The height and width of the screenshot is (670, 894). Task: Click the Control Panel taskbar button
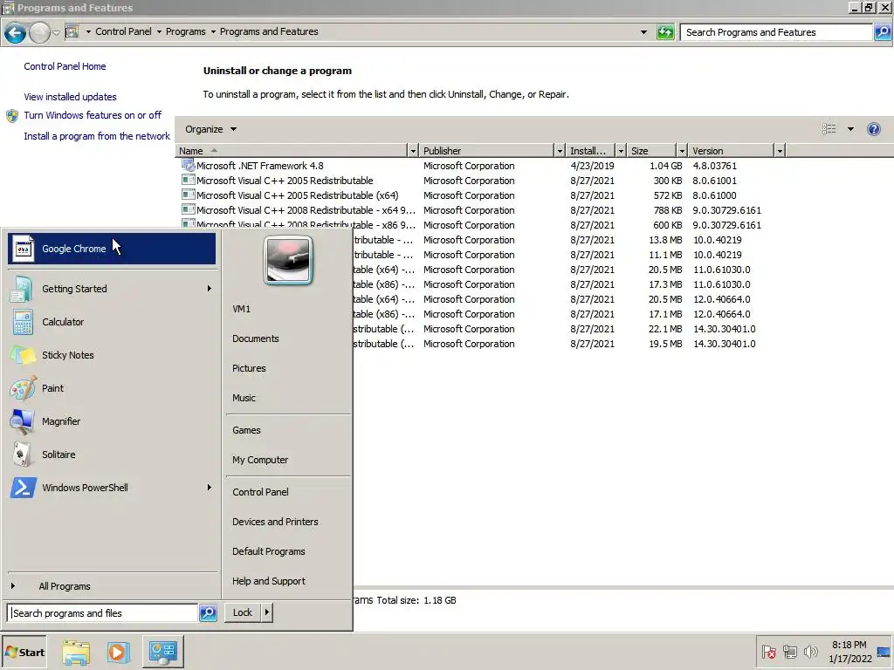click(162, 653)
